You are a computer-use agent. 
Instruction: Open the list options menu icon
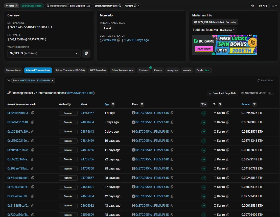[274, 6]
